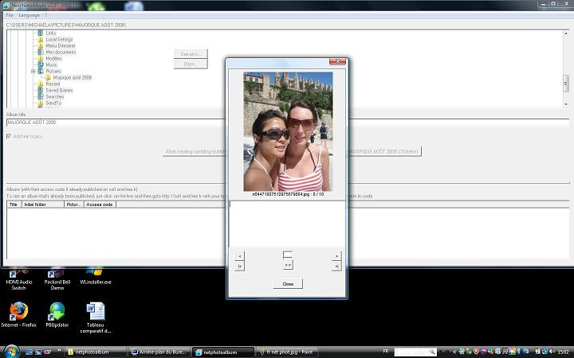Image resolution: width=574 pixels, height=358 pixels.
Task: Switch to netphotoalbum folder taskbar button
Action: [96, 352]
